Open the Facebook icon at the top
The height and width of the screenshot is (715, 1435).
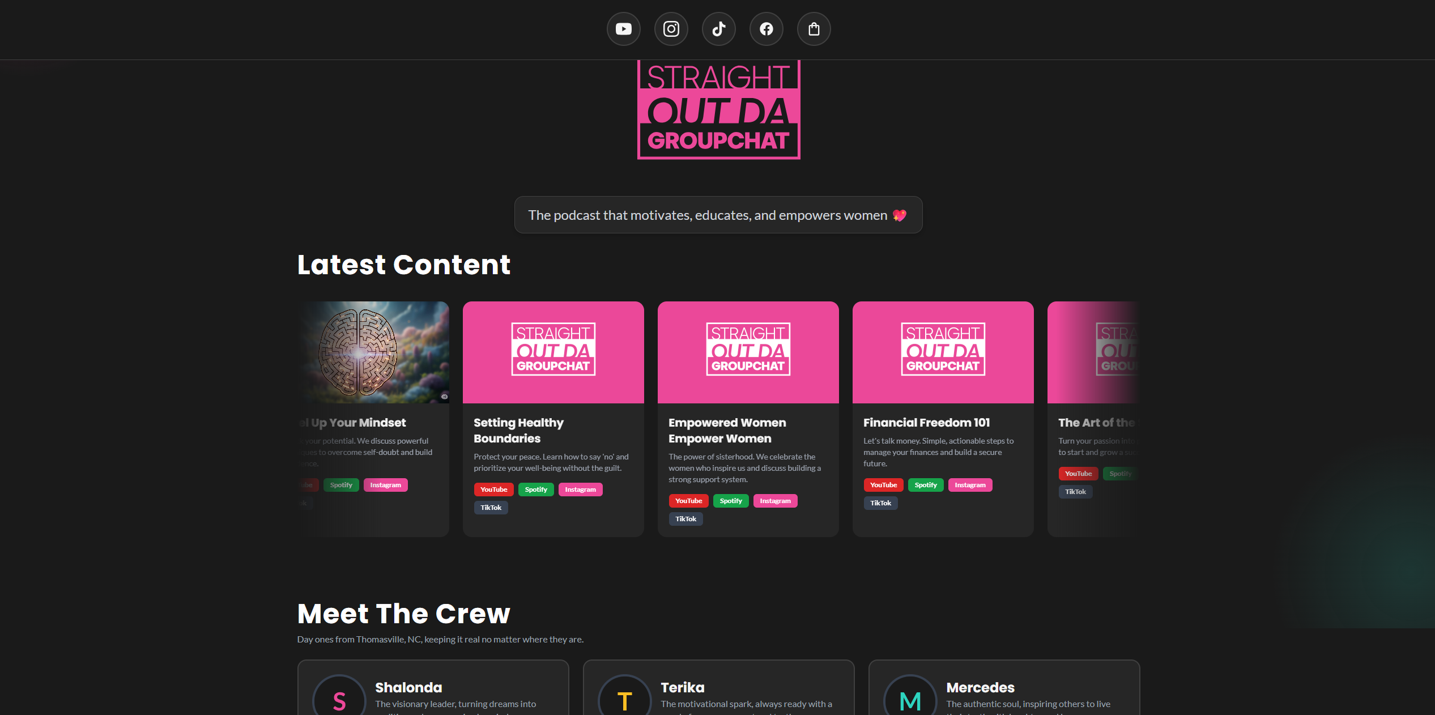[766, 28]
